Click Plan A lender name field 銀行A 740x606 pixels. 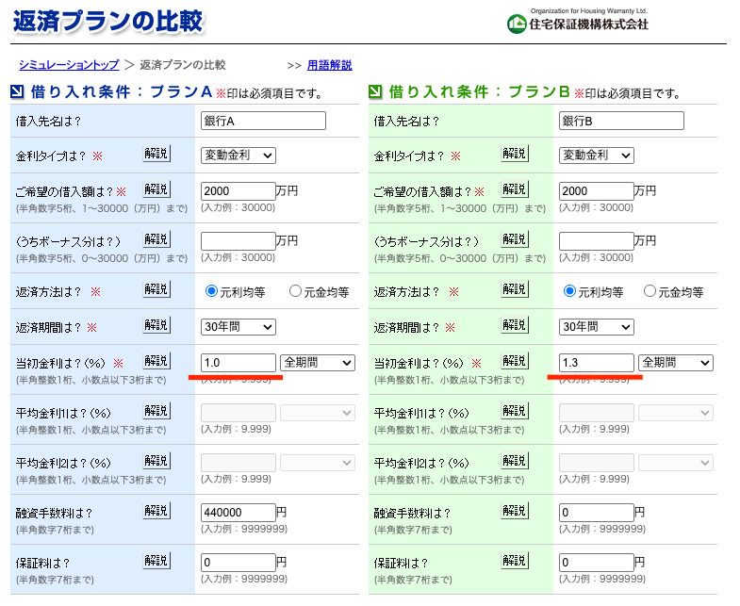point(263,121)
